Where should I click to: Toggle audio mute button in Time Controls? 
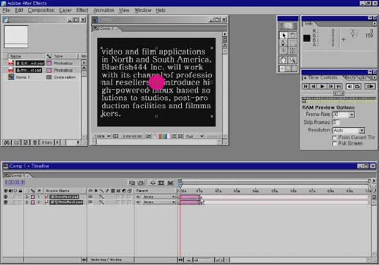coord(350,86)
